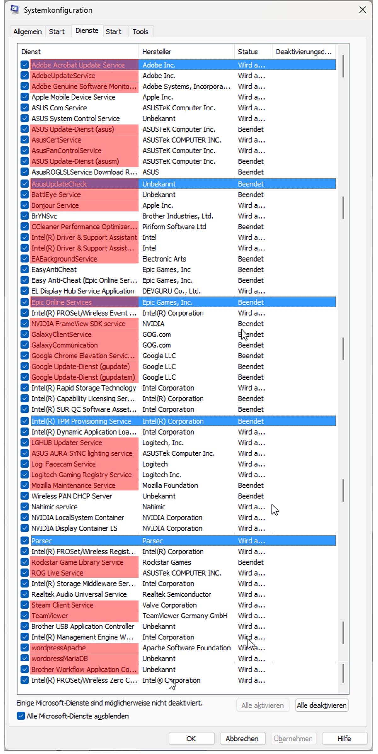Click ASUS AURA SYNC lighting service
Screen dimensions: 378x754
pyautogui.click(x=82, y=453)
